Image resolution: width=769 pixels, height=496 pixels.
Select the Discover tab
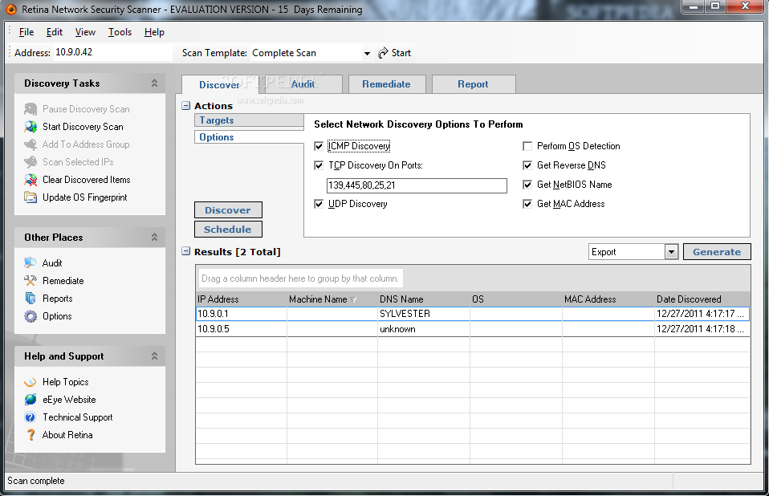[219, 85]
